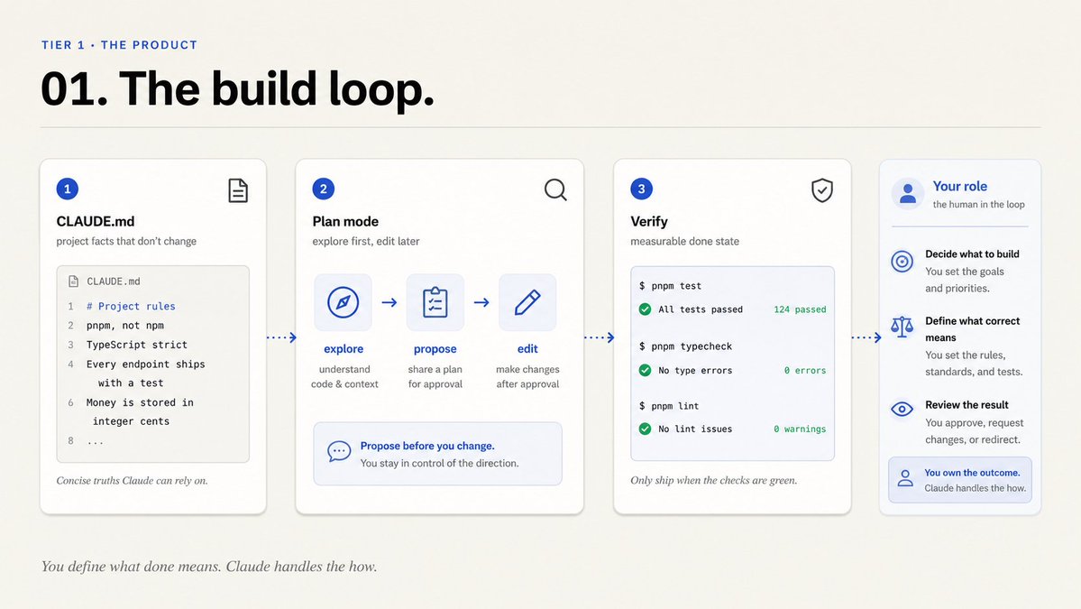Viewport: 1081px width, 609px height.
Task: Click the person avatar icon next to Your role
Action: 908,194
